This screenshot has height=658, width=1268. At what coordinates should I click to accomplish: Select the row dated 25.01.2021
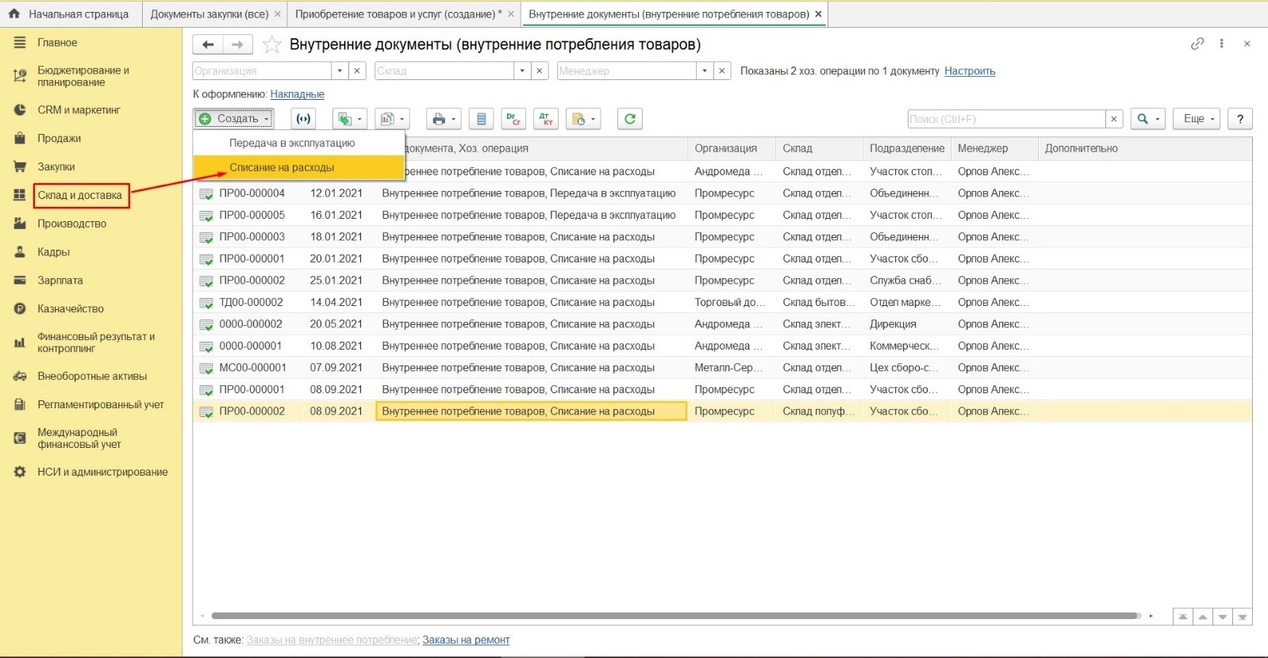tap(722, 281)
